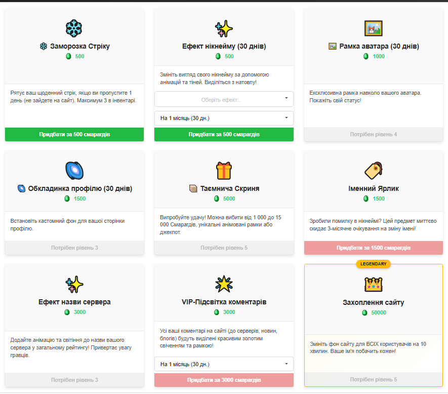The height and width of the screenshot is (394, 448).
Task: Click Потрібен рівень 4 on Рамка аватара
Action: point(373,135)
